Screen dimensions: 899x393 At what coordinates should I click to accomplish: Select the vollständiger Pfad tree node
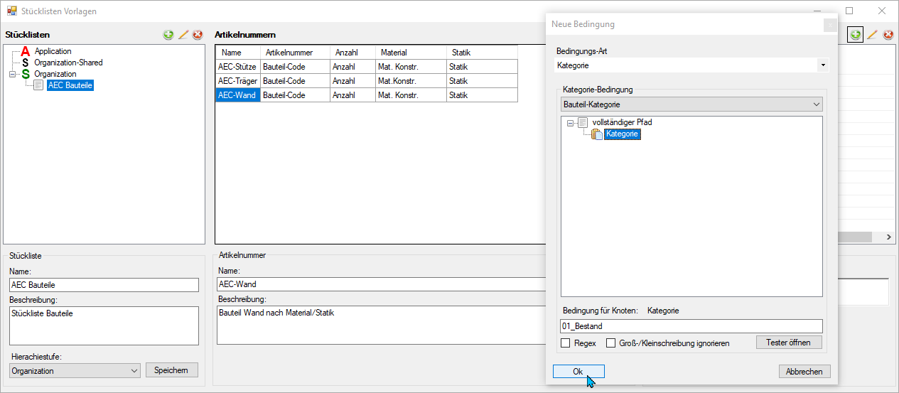(x=622, y=122)
